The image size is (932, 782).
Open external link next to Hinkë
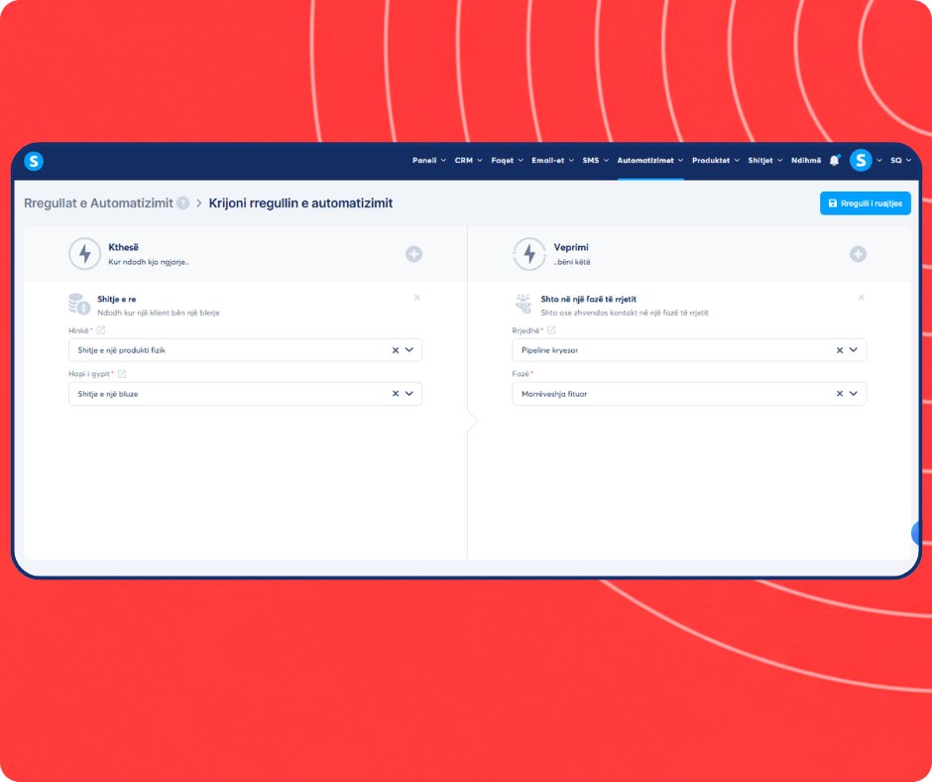[x=101, y=330]
